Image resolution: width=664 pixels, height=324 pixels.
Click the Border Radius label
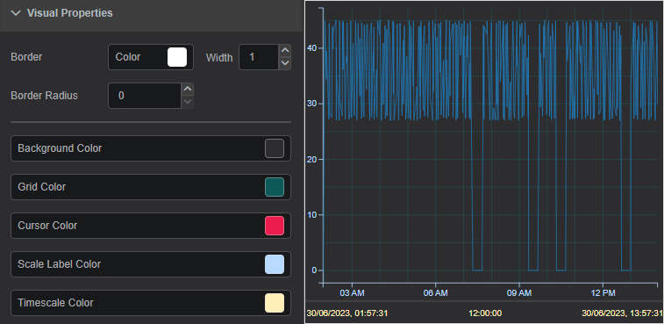click(44, 96)
